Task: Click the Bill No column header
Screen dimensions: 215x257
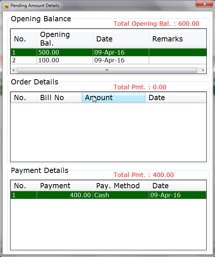Action: coord(59,97)
